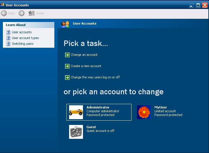The image size is (209, 153).
Task: Select Change the way users log on or off
Action: point(95,77)
